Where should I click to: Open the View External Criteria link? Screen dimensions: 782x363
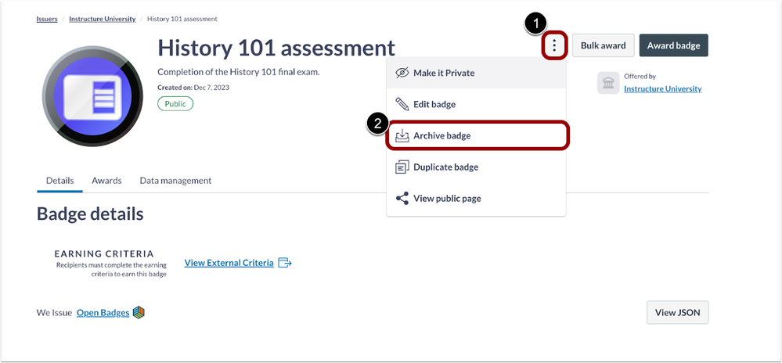pyautogui.click(x=229, y=263)
